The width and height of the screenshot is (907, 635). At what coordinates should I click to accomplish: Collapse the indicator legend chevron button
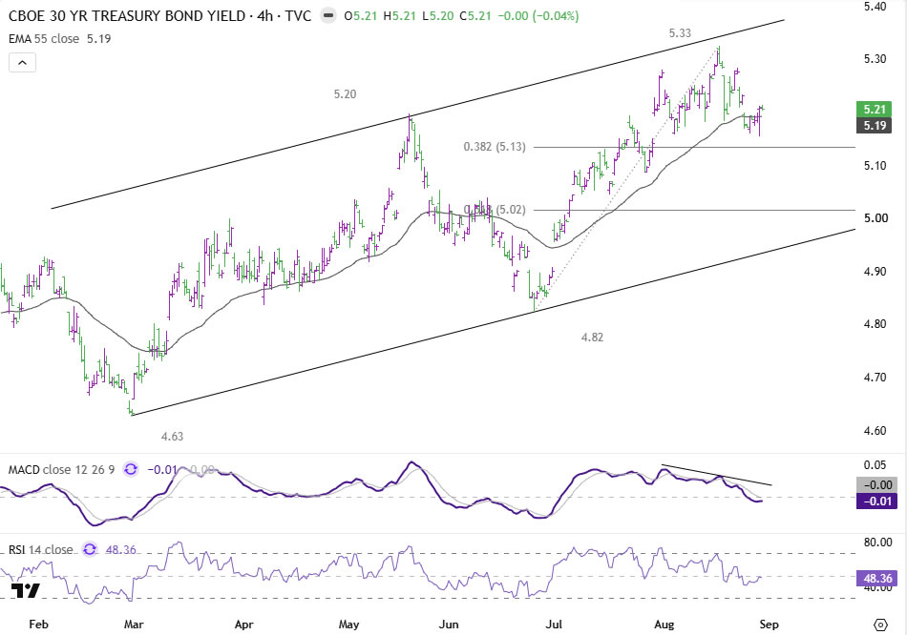click(22, 62)
